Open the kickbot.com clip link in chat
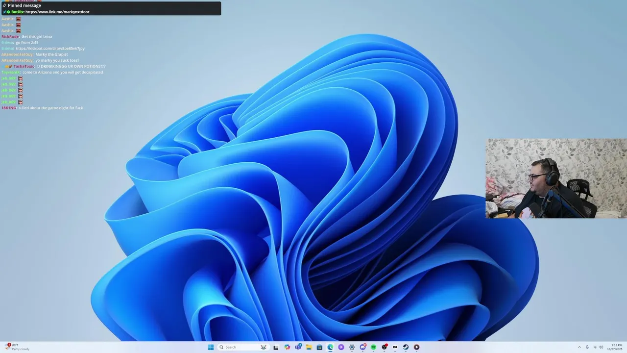This screenshot has height=353, width=627. click(50, 49)
